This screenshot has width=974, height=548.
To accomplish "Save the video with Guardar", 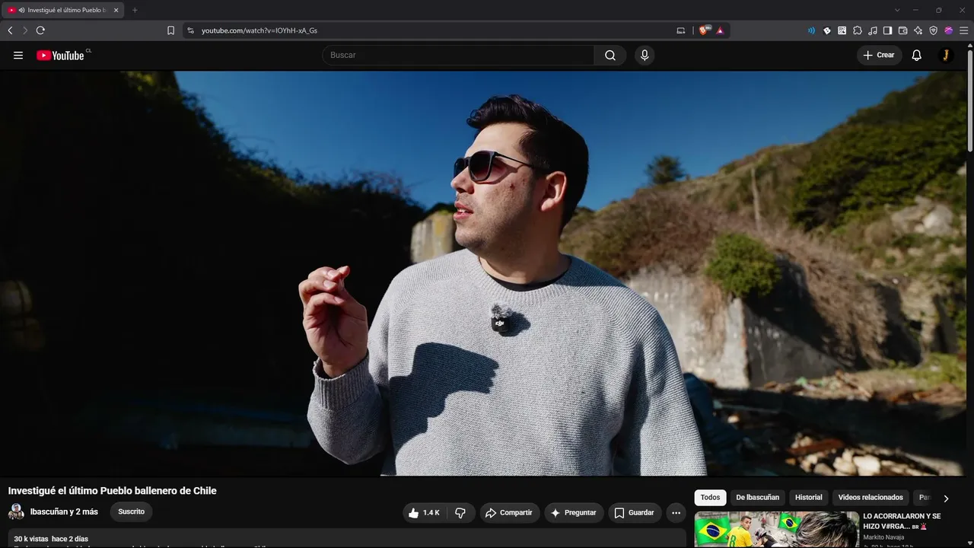I will (635, 513).
